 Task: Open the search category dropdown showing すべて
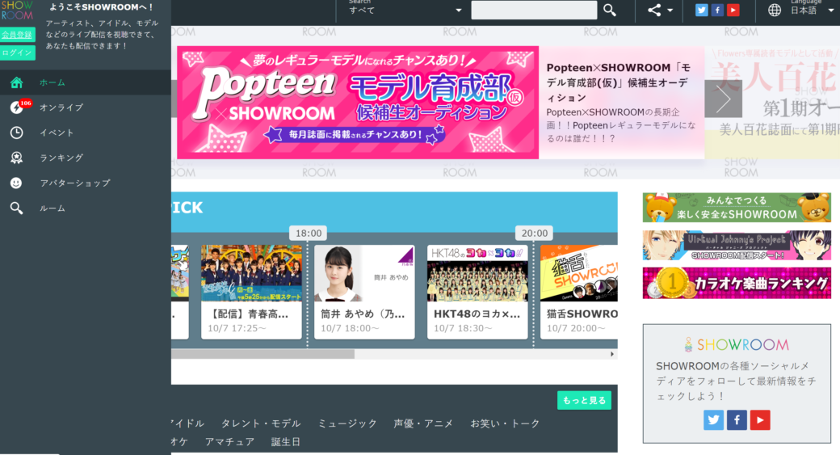pyautogui.click(x=405, y=10)
